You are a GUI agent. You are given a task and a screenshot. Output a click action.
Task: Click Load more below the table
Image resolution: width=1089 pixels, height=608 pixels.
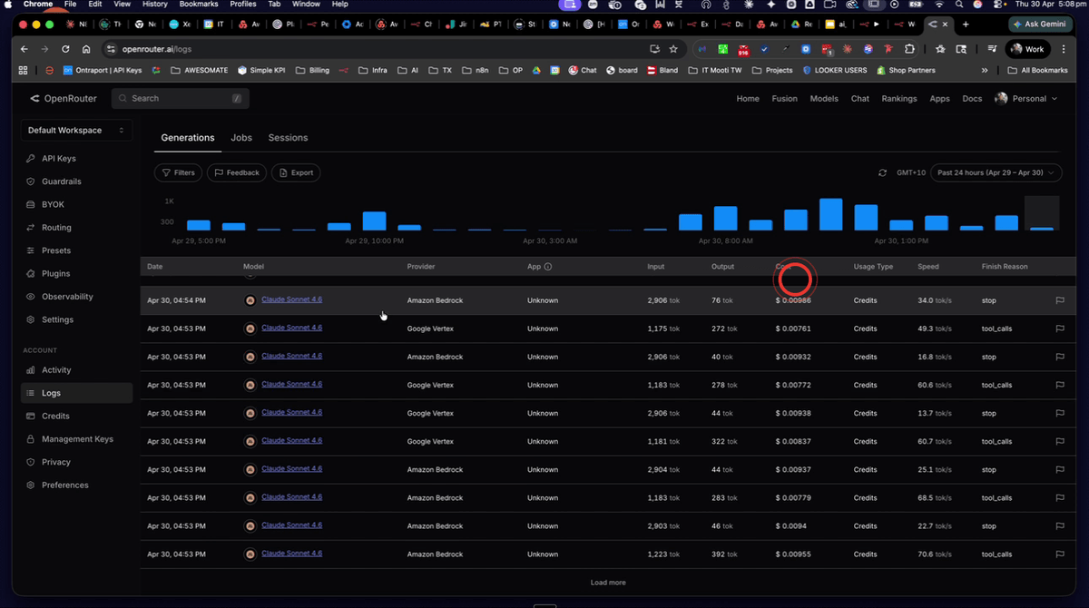[x=608, y=583]
